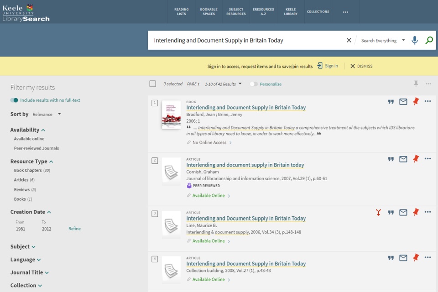Click the red citation trail icon on result 3
The width and height of the screenshot is (438, 292).
click(378, 212)
